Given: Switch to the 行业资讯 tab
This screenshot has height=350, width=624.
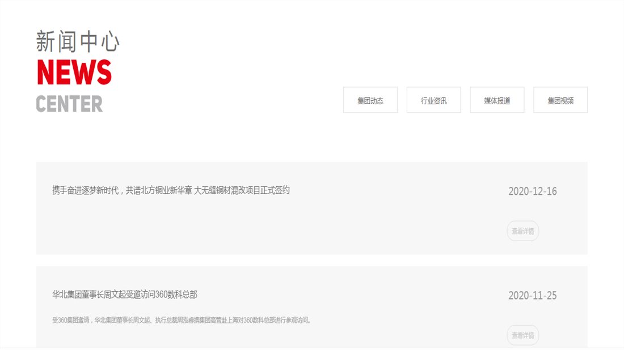Looking at the screenshot, I should [x=433, y=100].
